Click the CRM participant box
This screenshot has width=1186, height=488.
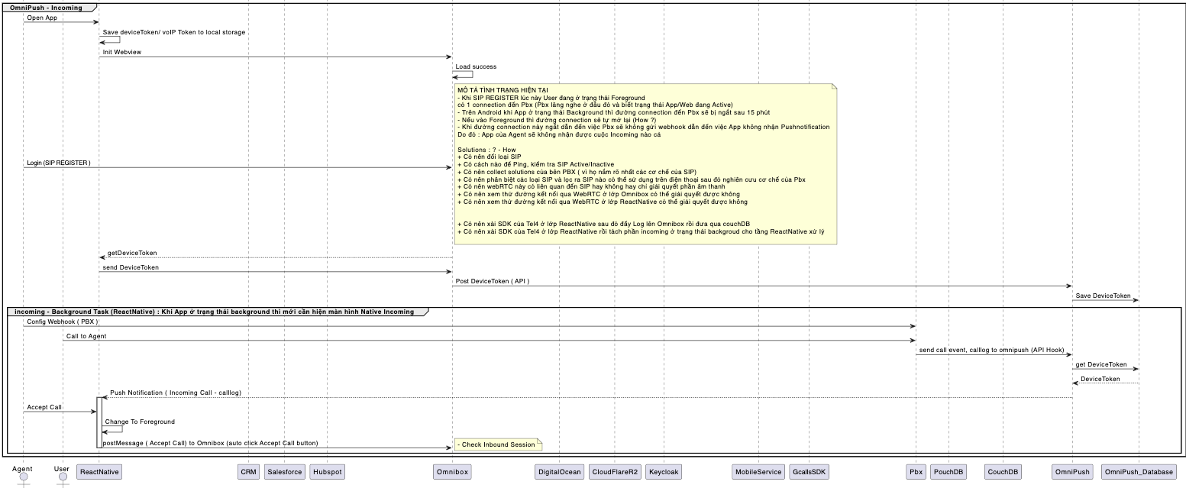click(248, 472)
